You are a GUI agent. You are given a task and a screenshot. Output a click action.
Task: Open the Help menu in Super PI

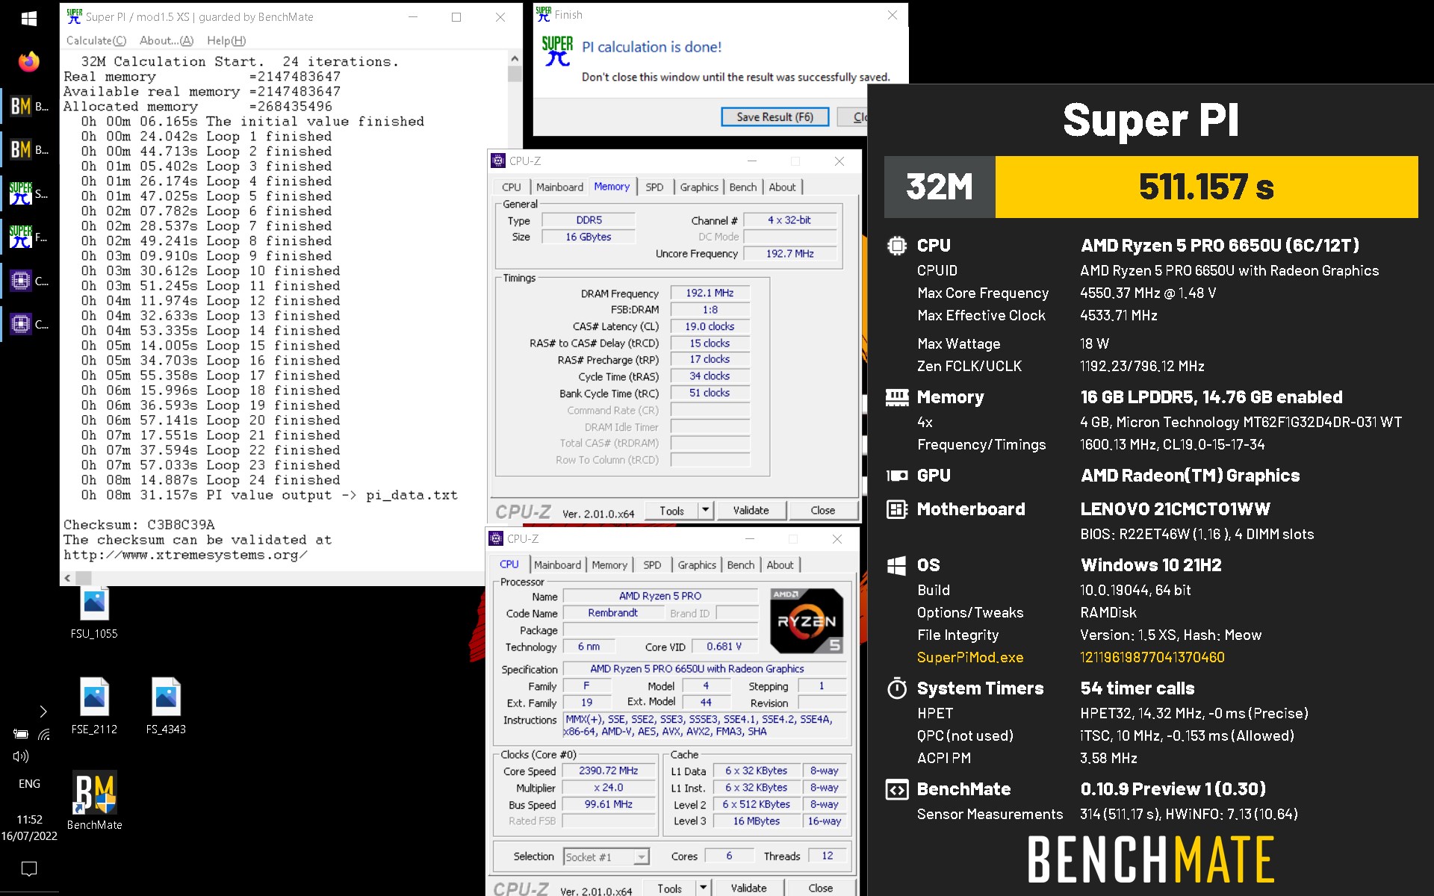point(226,40)
